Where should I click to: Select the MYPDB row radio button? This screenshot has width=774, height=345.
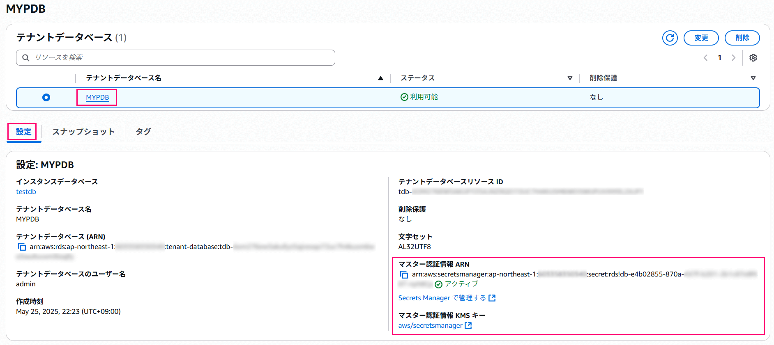click(x=46, y=97)
